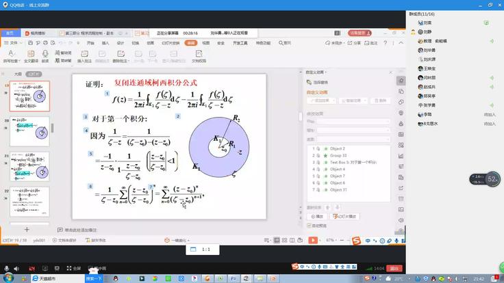
Task: Open the 视图 ribbon tab
Action: point(205,42)
